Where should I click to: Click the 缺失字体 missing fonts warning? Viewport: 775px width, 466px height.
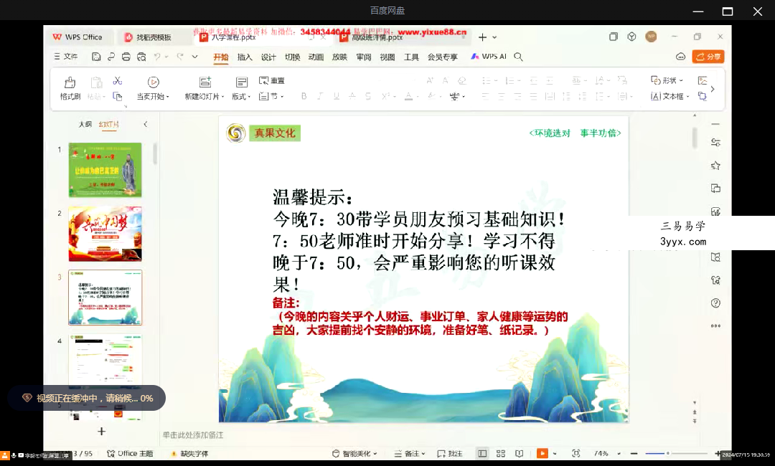[x=189, y=454]
